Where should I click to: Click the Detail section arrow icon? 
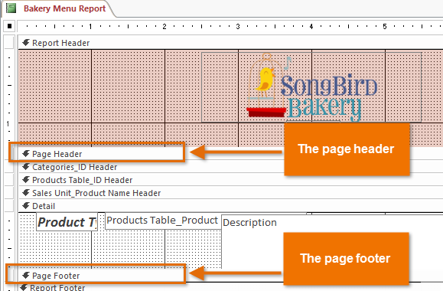pos(26,205)
